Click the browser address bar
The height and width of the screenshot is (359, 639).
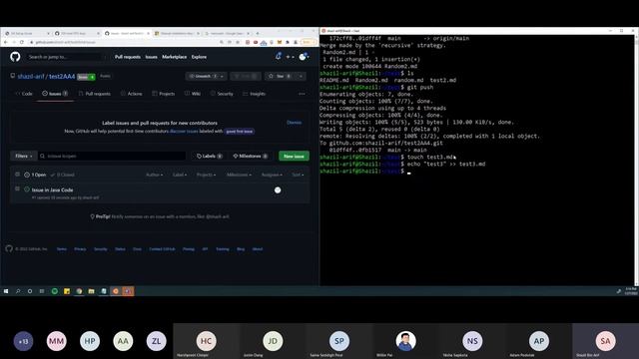pyautogui.click(x=122, y=42)
